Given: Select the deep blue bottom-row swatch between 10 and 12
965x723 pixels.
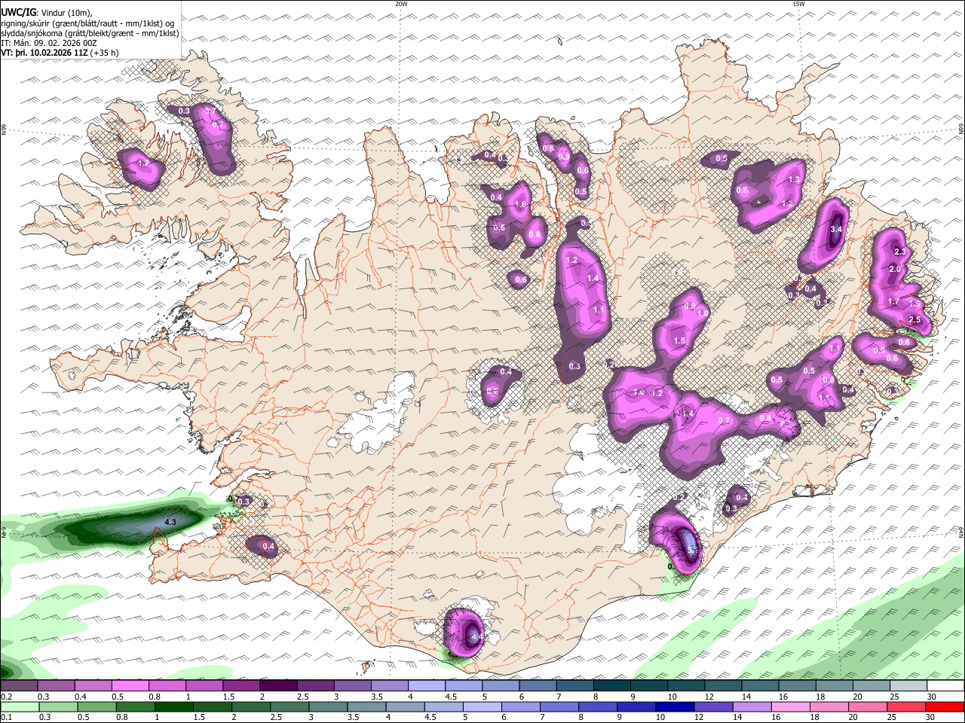Looking at the screenshot, I should tap(675, 707).
